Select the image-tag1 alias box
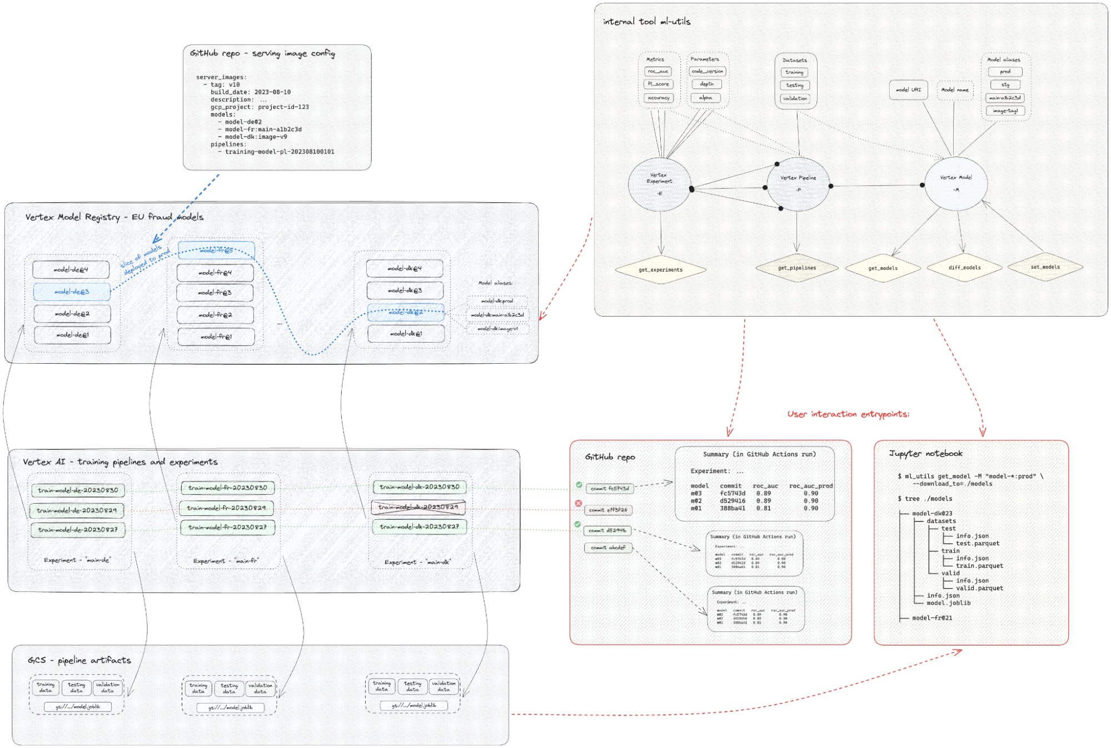The width and height of the screenshot is (1111, 748). coord(1005,111)
